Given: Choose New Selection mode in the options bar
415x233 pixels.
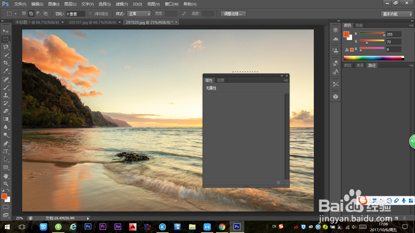Looking at the screenshot, I should 24,13.
